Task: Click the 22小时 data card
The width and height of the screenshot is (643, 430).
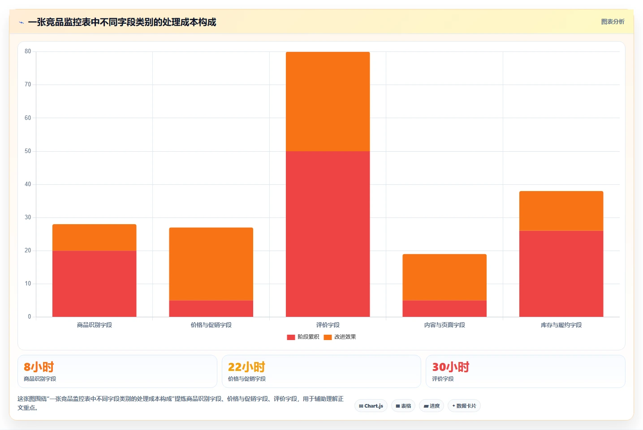Action: click(321, 371)
